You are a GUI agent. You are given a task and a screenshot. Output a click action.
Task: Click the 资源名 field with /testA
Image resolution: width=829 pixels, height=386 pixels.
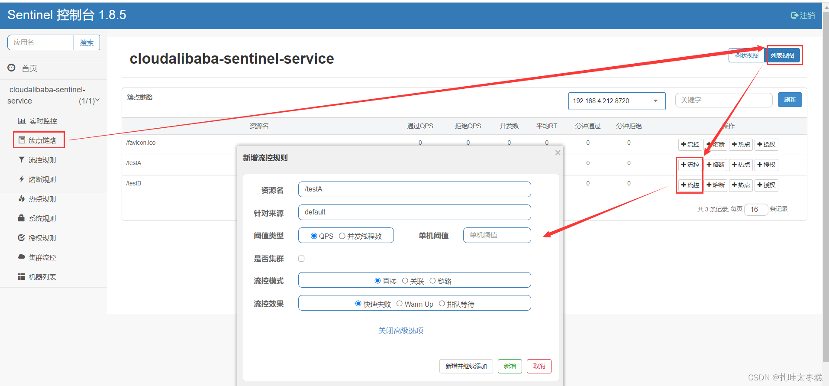(x=415, y=189)
